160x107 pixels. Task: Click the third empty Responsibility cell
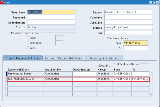25,94
